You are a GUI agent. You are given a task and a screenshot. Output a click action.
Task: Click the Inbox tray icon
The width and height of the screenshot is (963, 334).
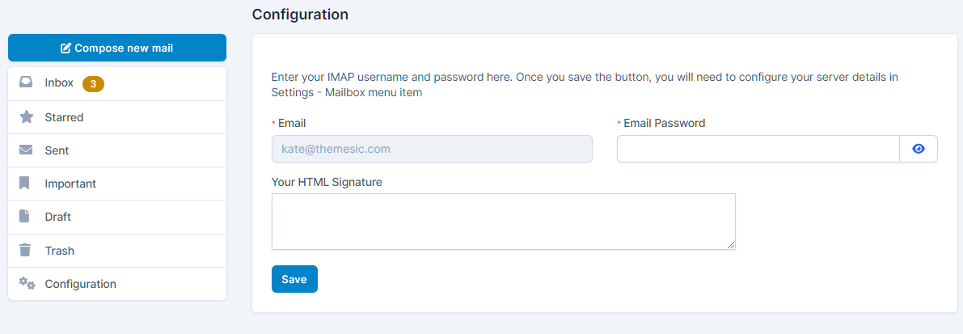27,82
